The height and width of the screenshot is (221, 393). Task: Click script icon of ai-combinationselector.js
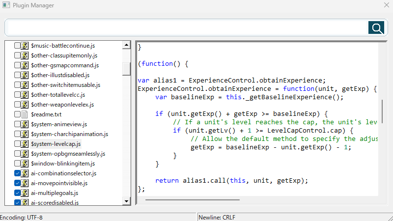(25, 173)
